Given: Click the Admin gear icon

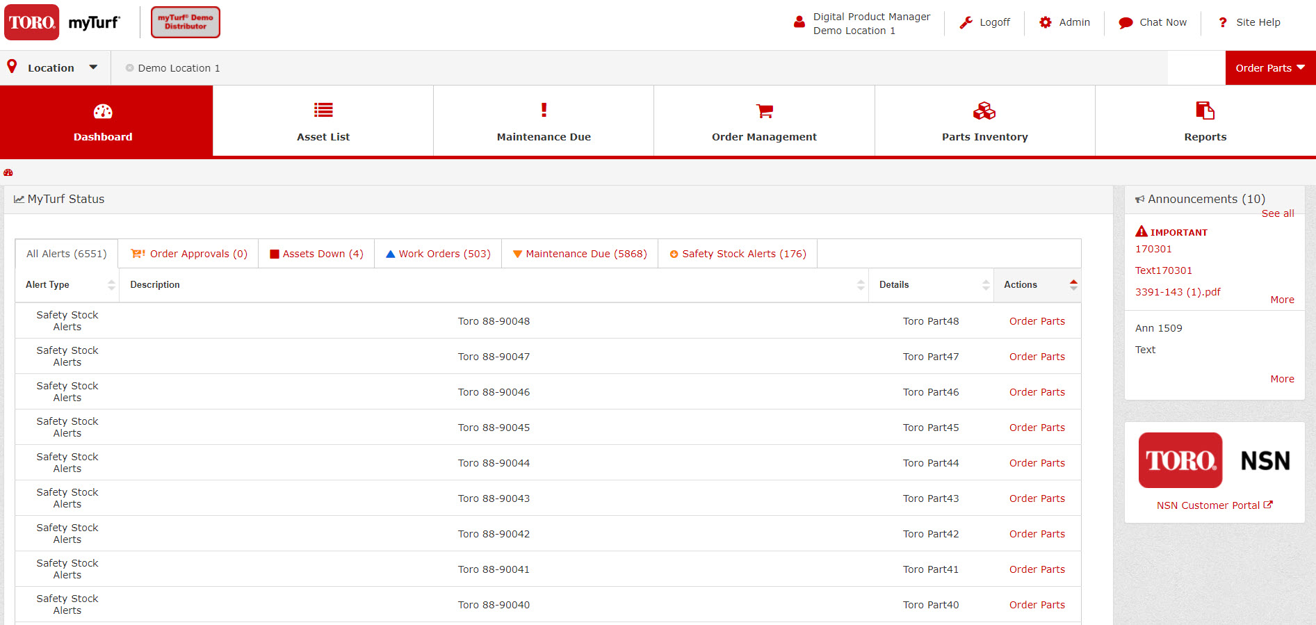Looking at the screenshot, I should point(1046,22).
